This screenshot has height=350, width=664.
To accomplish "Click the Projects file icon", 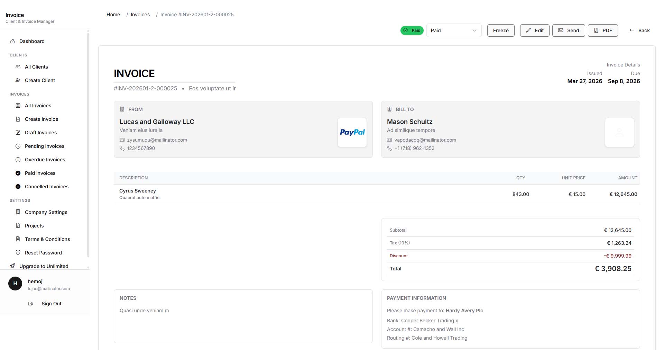I will pos(18,226).
